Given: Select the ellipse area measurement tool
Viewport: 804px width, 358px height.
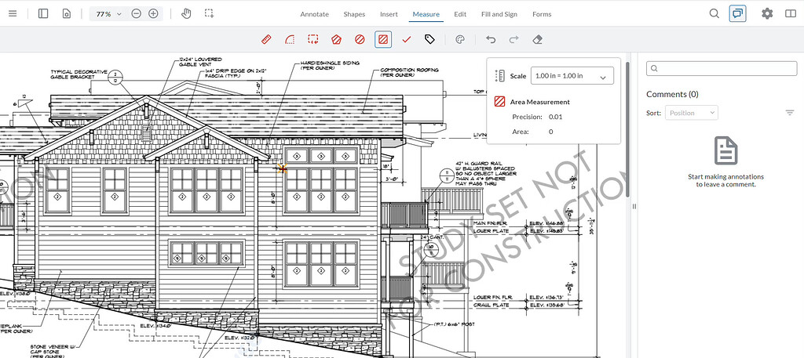Looking at the screenshot, I should [x=360, y=39].
